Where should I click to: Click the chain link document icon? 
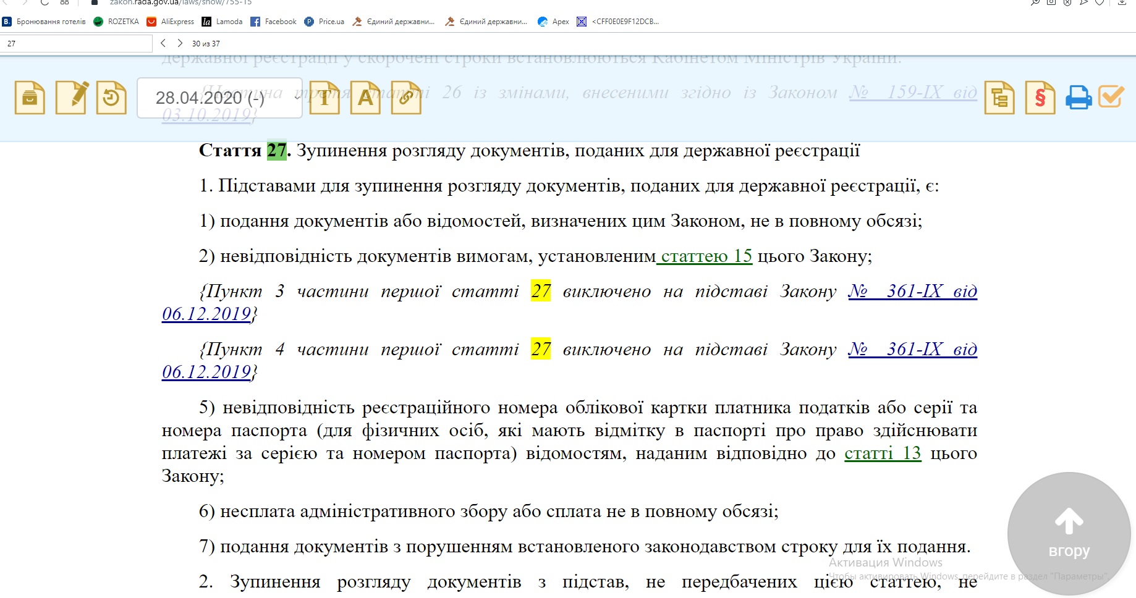point(406,98)
